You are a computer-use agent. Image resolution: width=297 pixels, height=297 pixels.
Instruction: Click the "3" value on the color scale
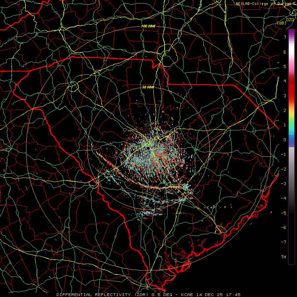(x=285, y=96)
